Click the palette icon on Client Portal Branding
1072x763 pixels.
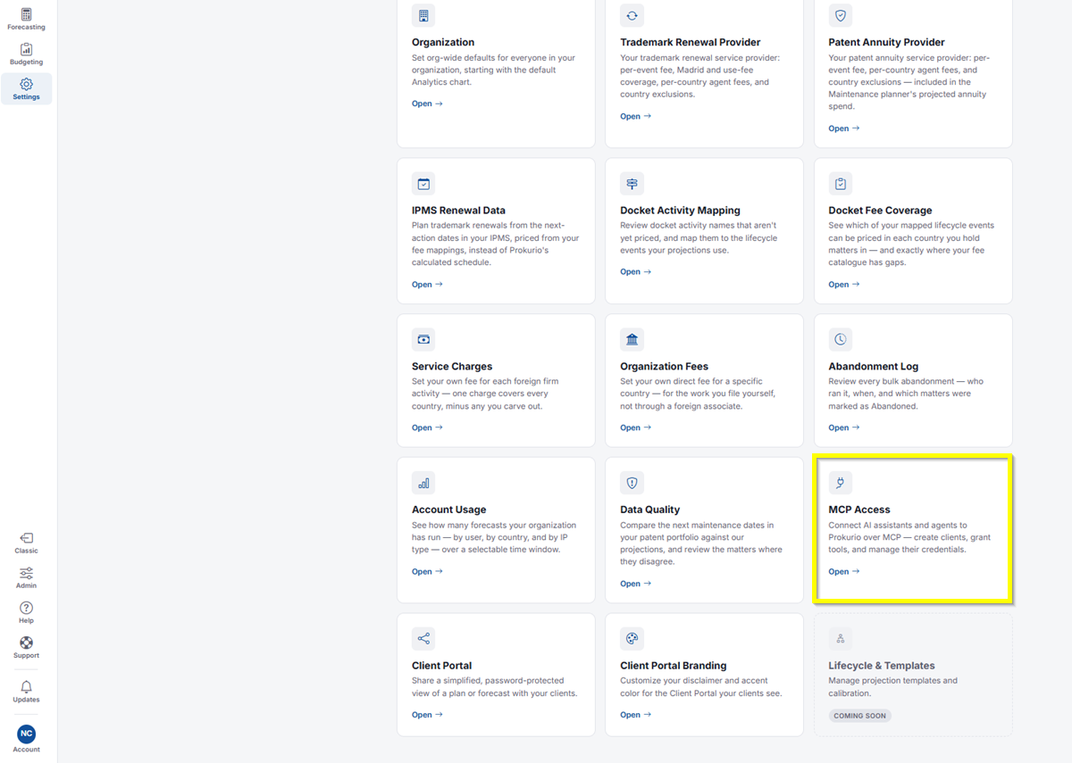(632, 638)
